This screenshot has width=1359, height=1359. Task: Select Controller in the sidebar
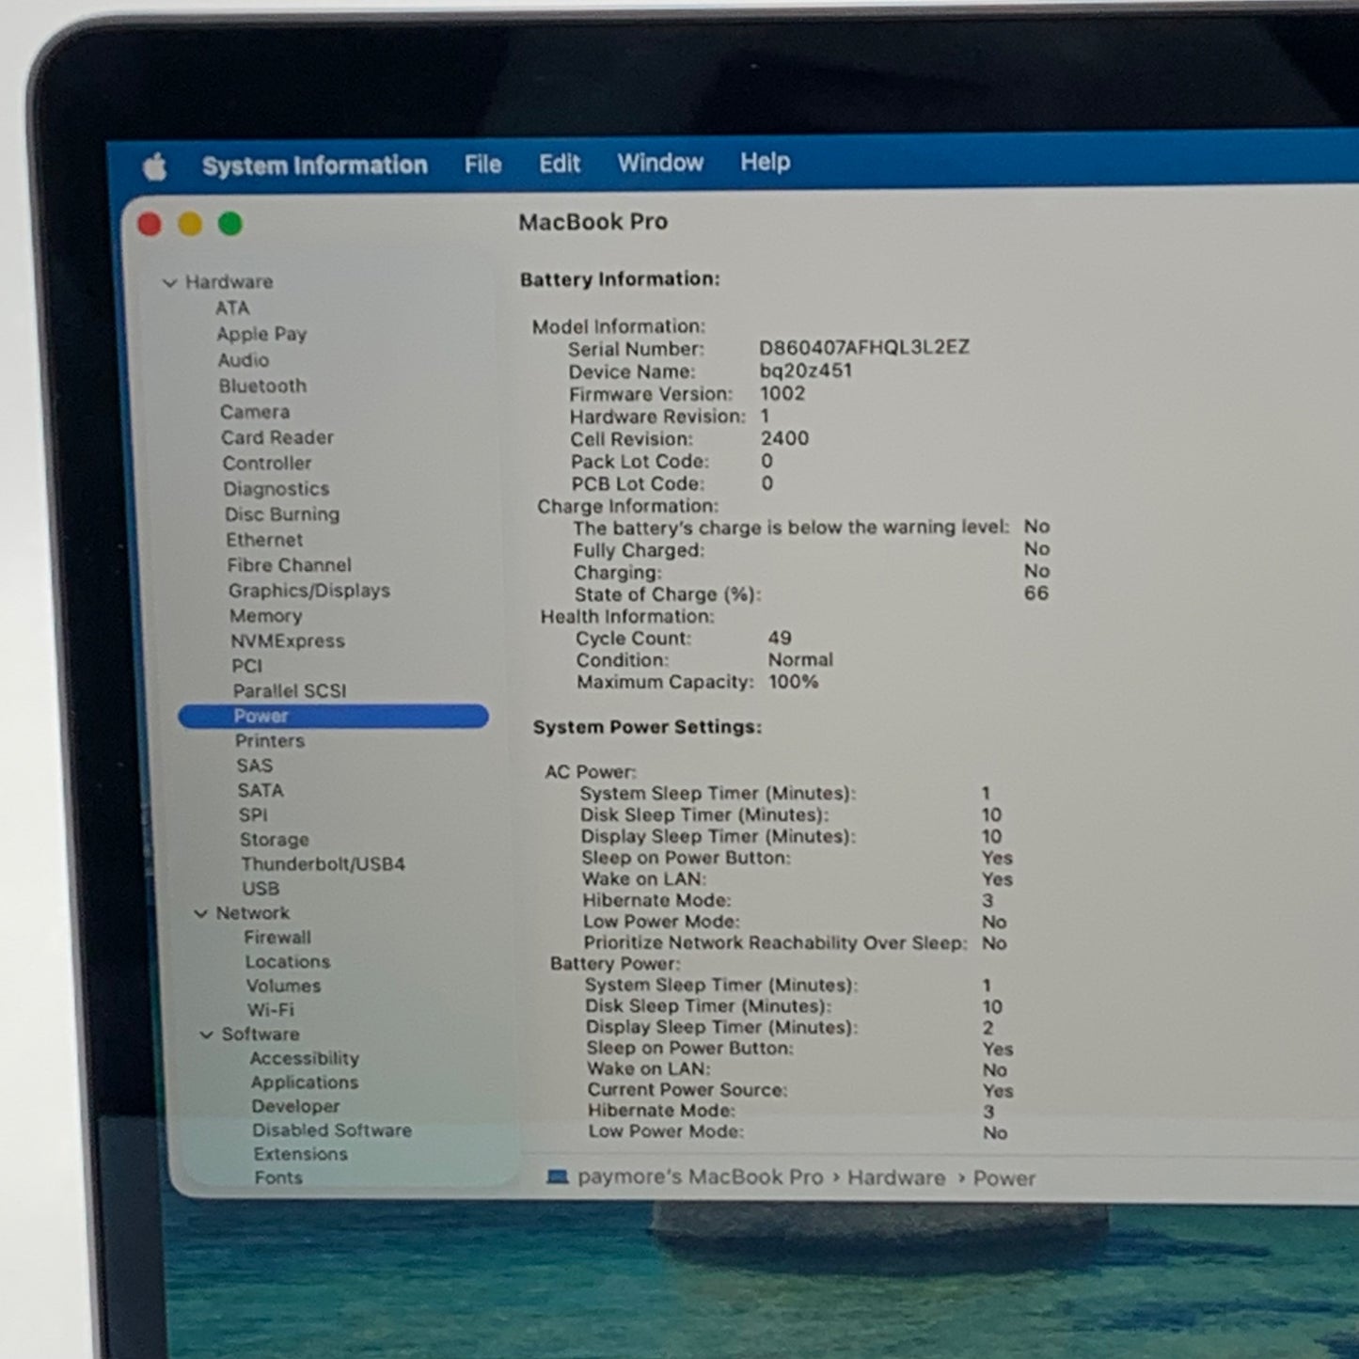pyautogui.click(x=267, y=463)
